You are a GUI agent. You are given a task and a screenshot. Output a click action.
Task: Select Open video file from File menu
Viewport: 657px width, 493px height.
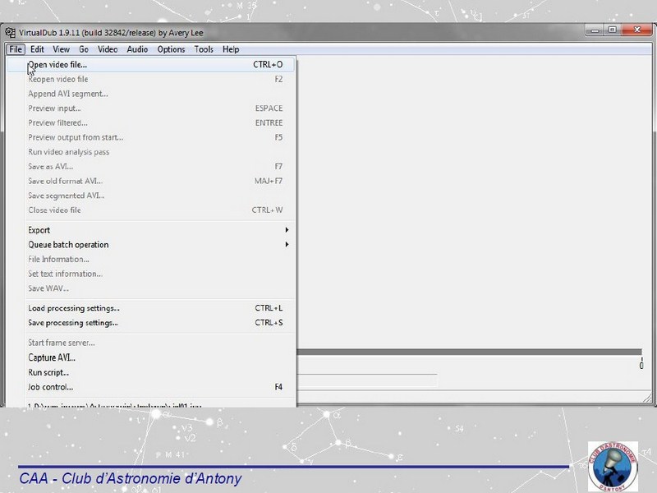coord(57,64)
